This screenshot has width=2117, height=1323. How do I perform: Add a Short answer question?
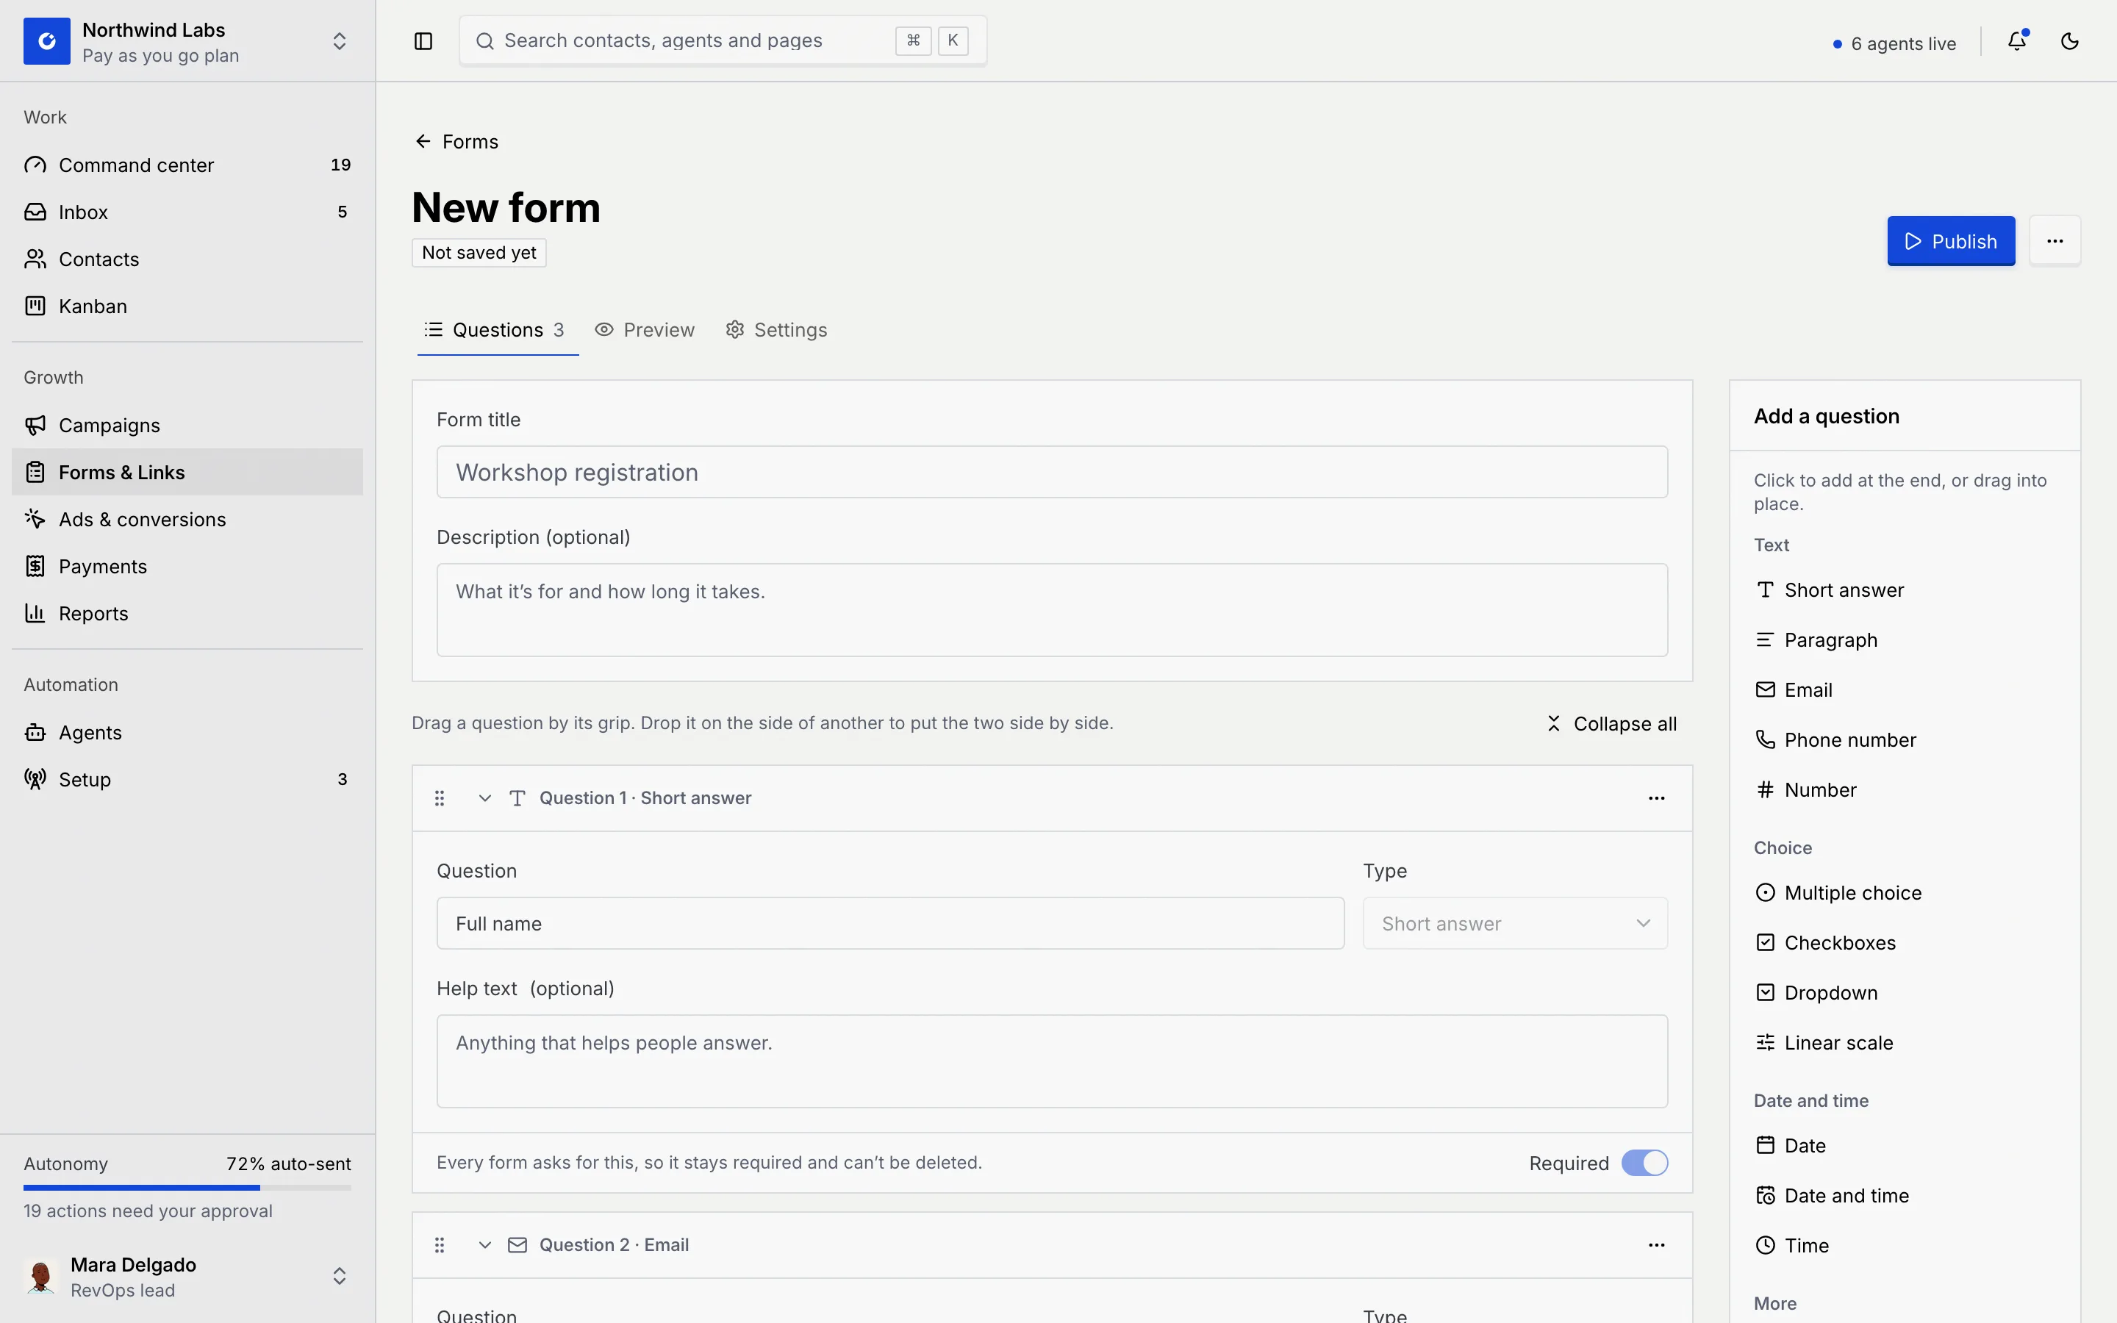[x=1905, y=589]
